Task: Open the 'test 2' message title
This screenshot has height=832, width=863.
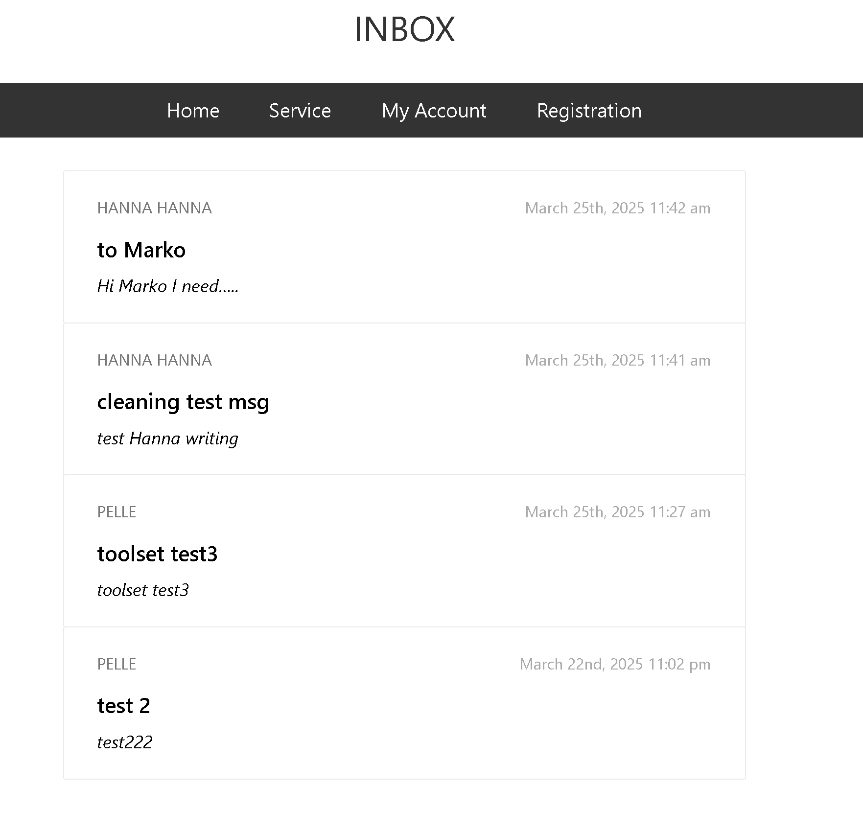Action: click(x=123, y=706)
